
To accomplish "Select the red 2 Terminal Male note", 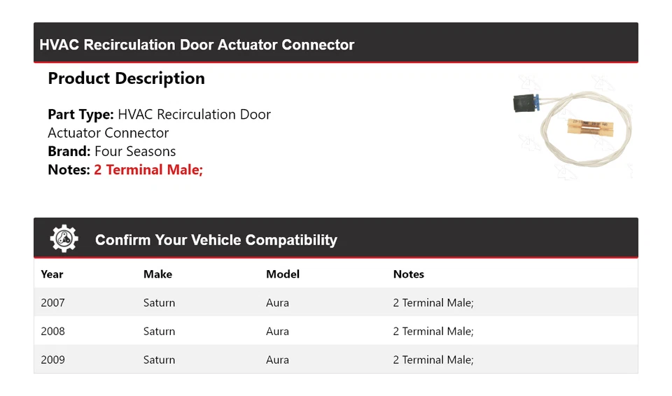I will 148,170.
